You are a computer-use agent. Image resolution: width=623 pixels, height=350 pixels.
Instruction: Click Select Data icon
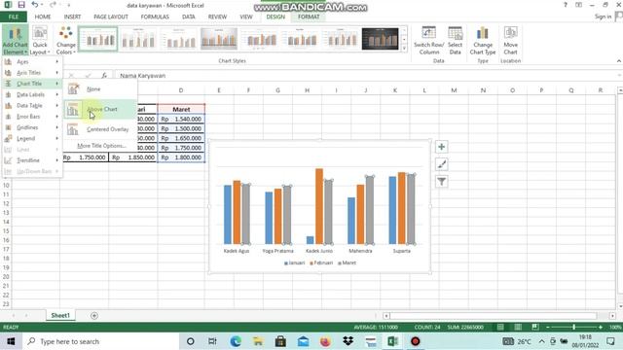coord(455,41)
